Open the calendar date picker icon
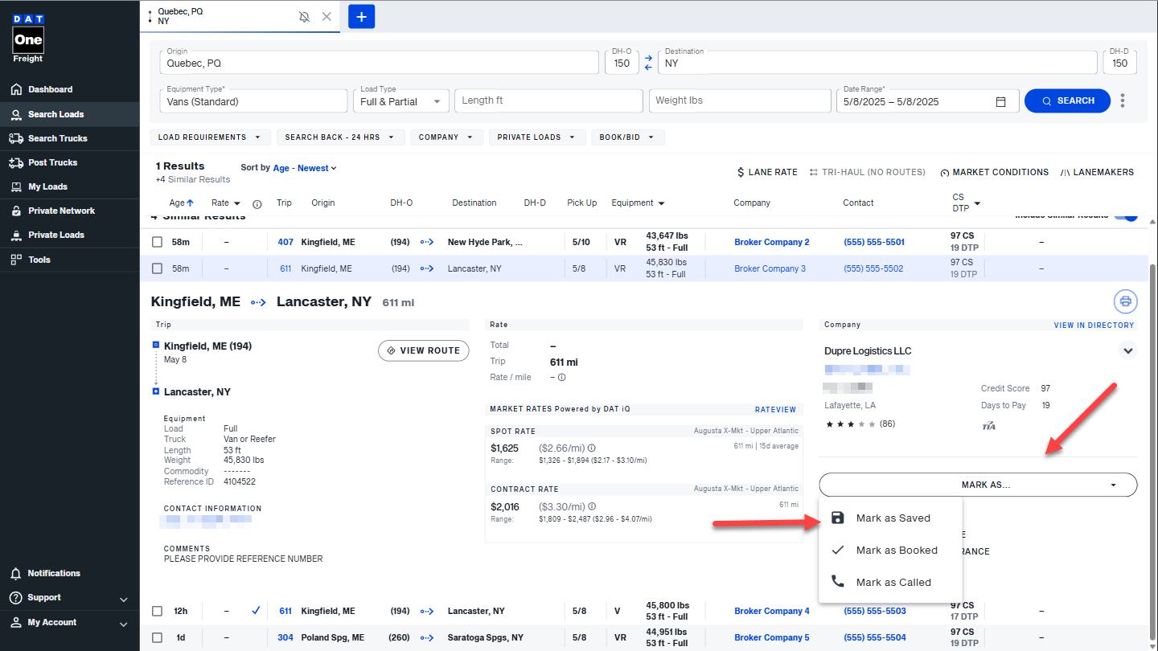The height and width of the screenshot is (651, 1158). (x=1001, y=102)
